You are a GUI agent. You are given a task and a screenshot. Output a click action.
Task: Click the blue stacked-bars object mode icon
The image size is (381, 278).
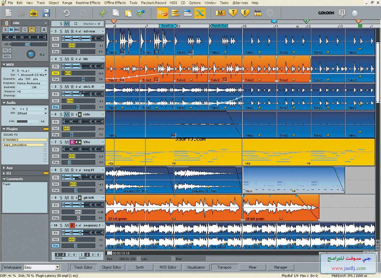187,13
